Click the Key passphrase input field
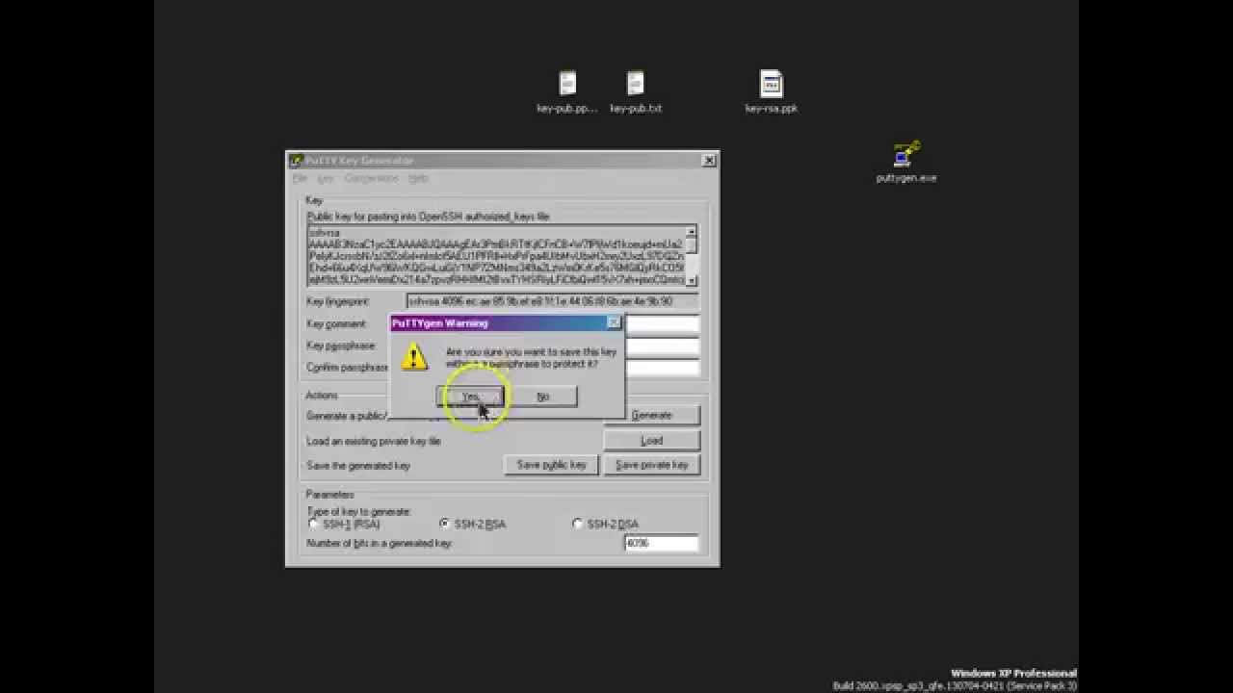The height and width of the screenshot is (693, 1233). pos(663,346)
